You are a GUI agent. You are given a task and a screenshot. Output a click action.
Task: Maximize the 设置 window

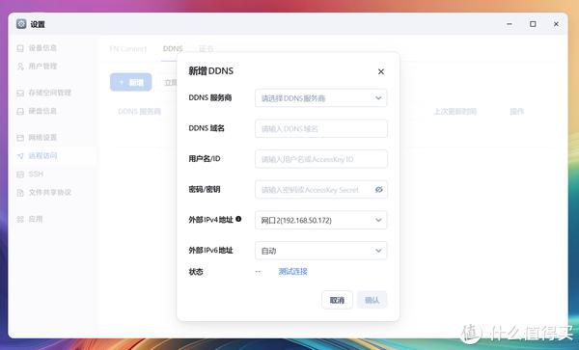[533, 24]
